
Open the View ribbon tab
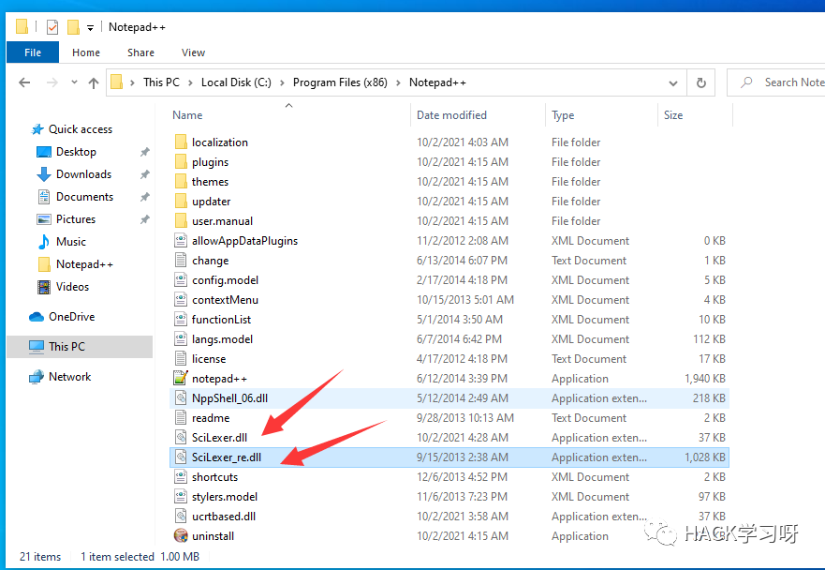point(193,52)
